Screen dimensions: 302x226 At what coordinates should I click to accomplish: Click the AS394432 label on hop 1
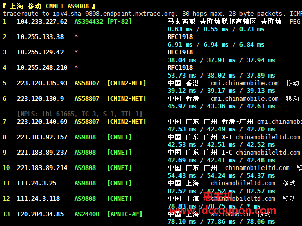(89, 22)
